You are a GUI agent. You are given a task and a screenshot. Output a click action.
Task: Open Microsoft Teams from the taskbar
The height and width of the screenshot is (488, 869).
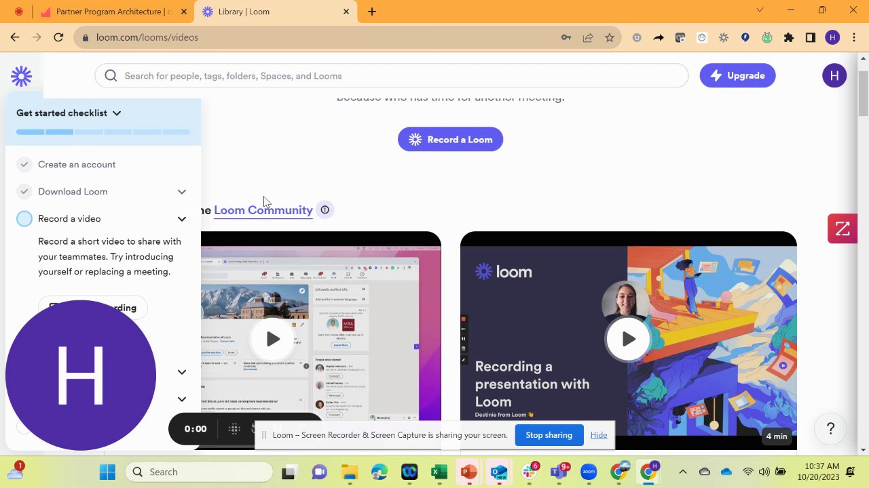(559, 472)
